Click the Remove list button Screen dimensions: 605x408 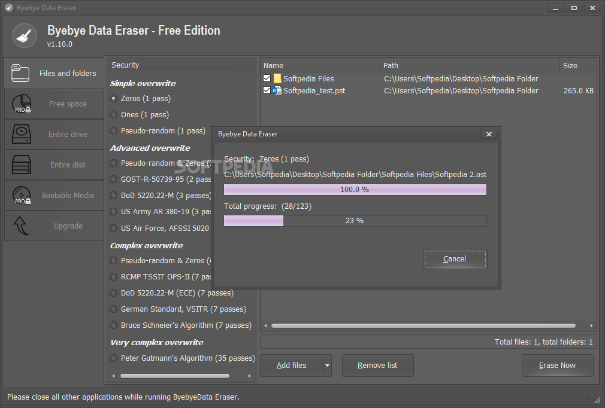378,366
